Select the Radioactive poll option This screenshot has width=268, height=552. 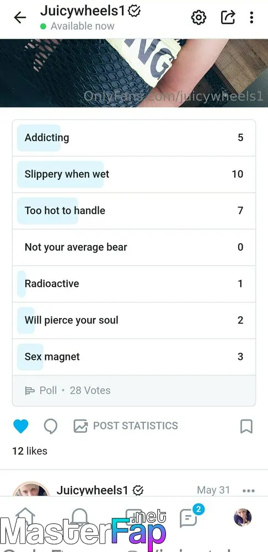click(134, 284)
